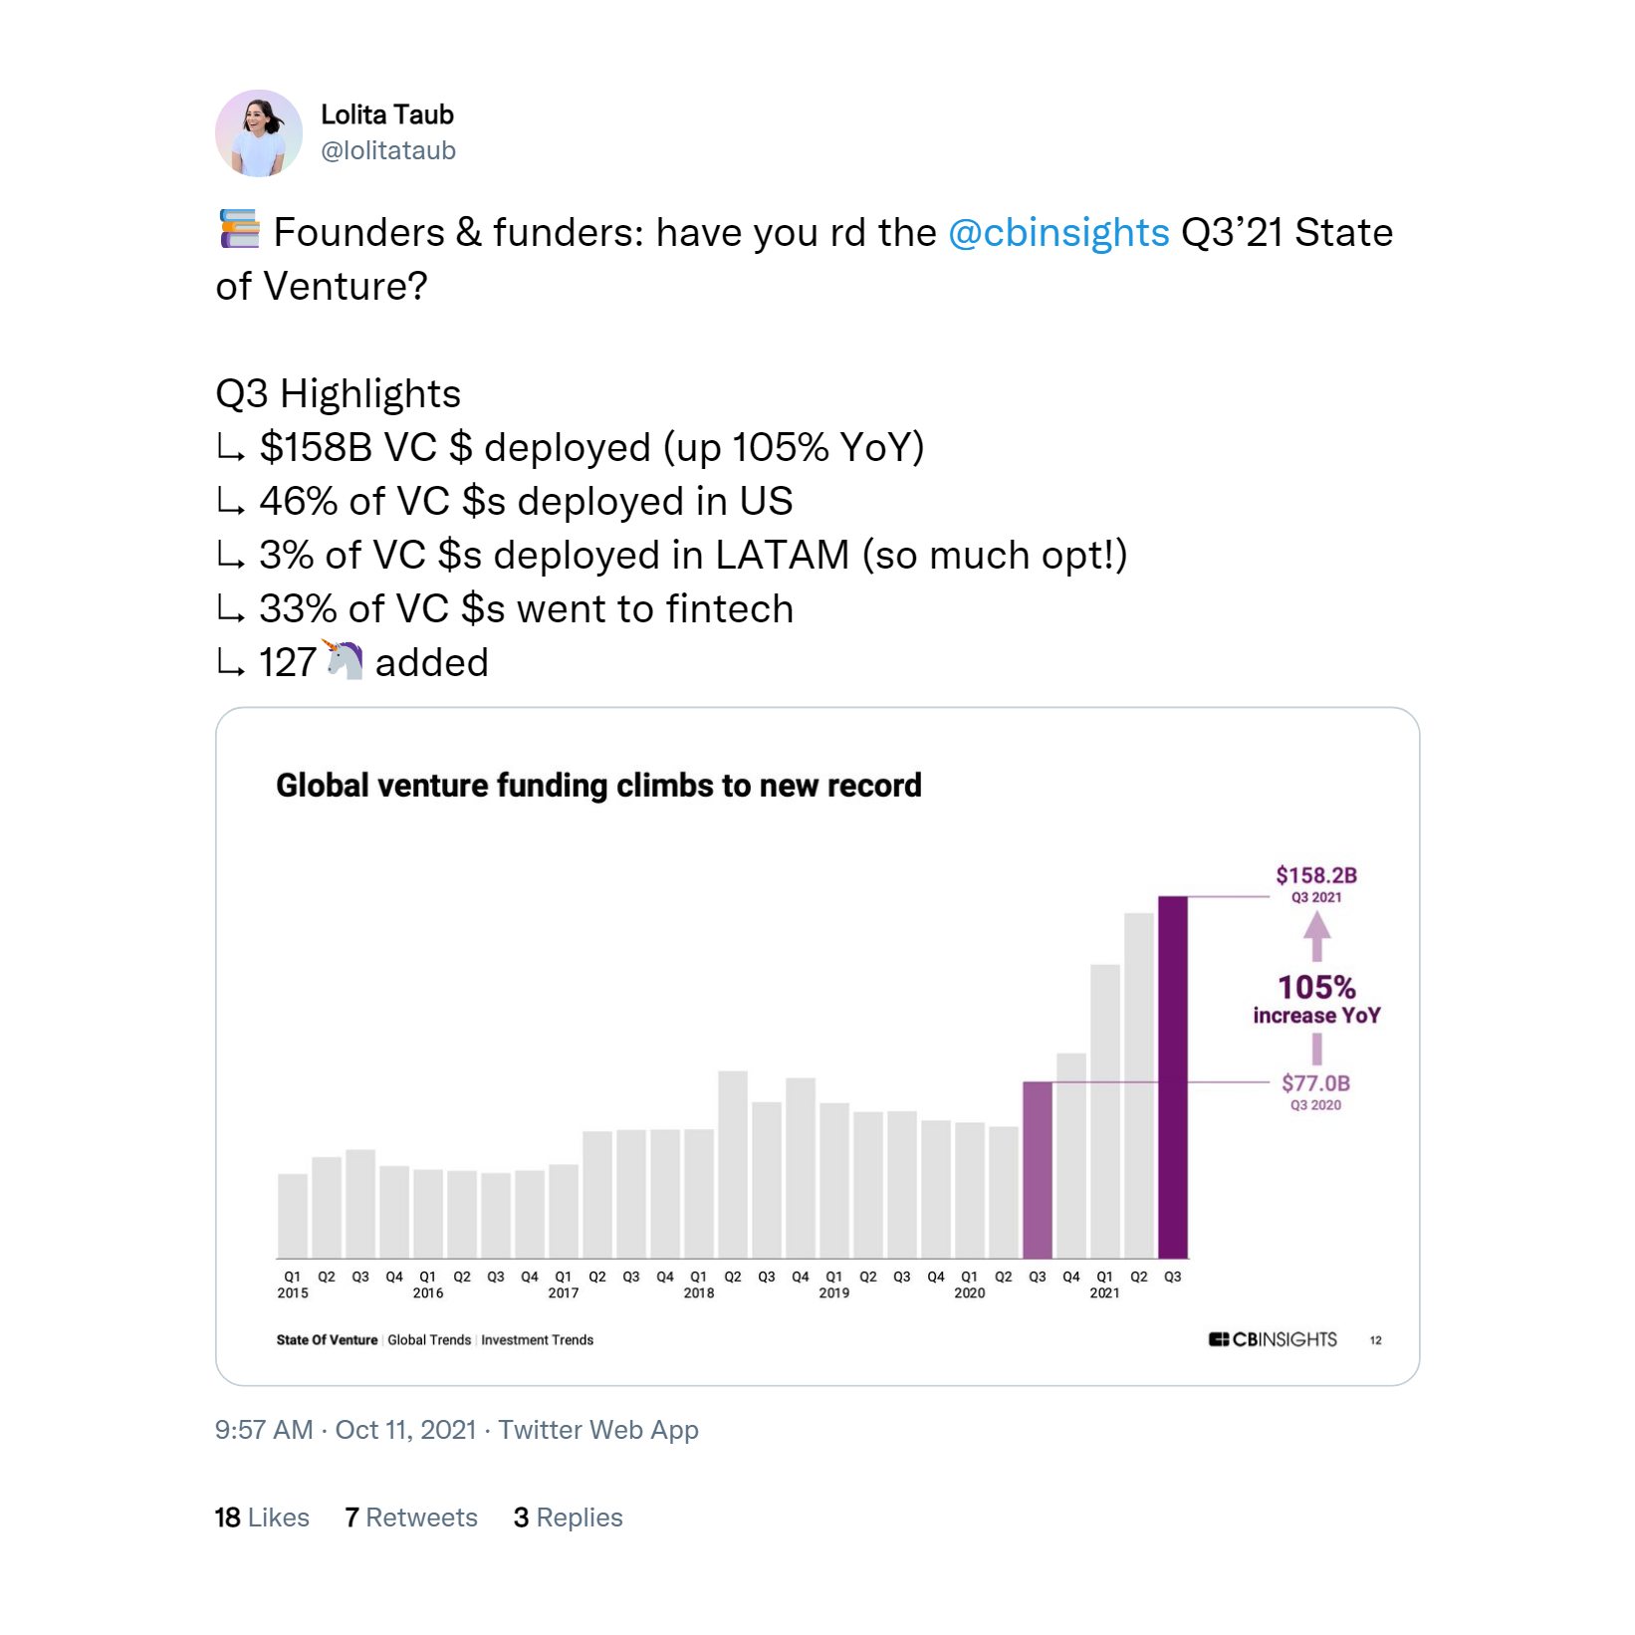Click the $77.0B Q3 2020 label
1635x1635 pixels.
(x=1316, y=1092)
